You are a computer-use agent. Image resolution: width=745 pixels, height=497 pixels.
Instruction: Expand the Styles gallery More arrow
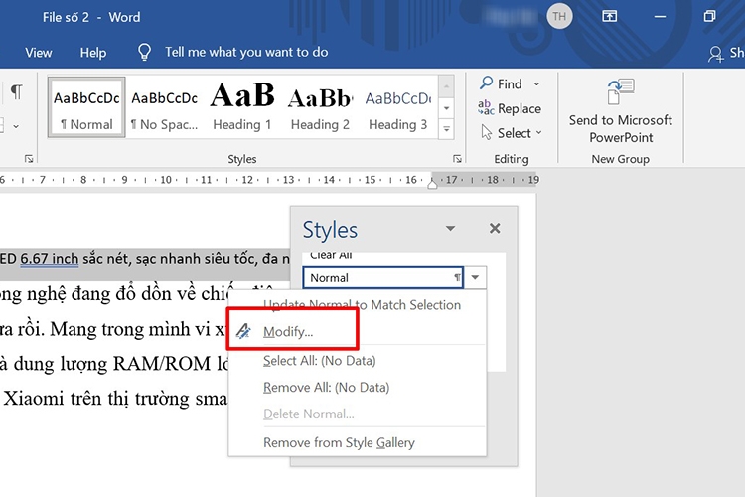click(x=447, y=130)
